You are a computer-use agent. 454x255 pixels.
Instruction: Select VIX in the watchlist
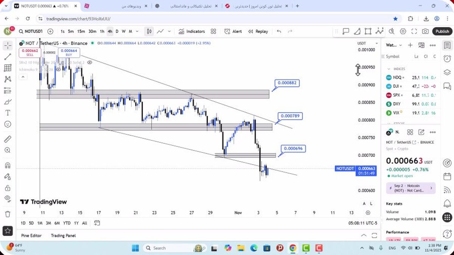[x=410, y=113]
